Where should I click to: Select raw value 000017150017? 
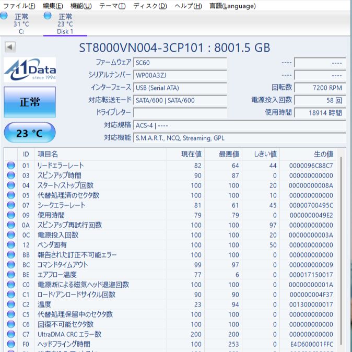point(311,275)
